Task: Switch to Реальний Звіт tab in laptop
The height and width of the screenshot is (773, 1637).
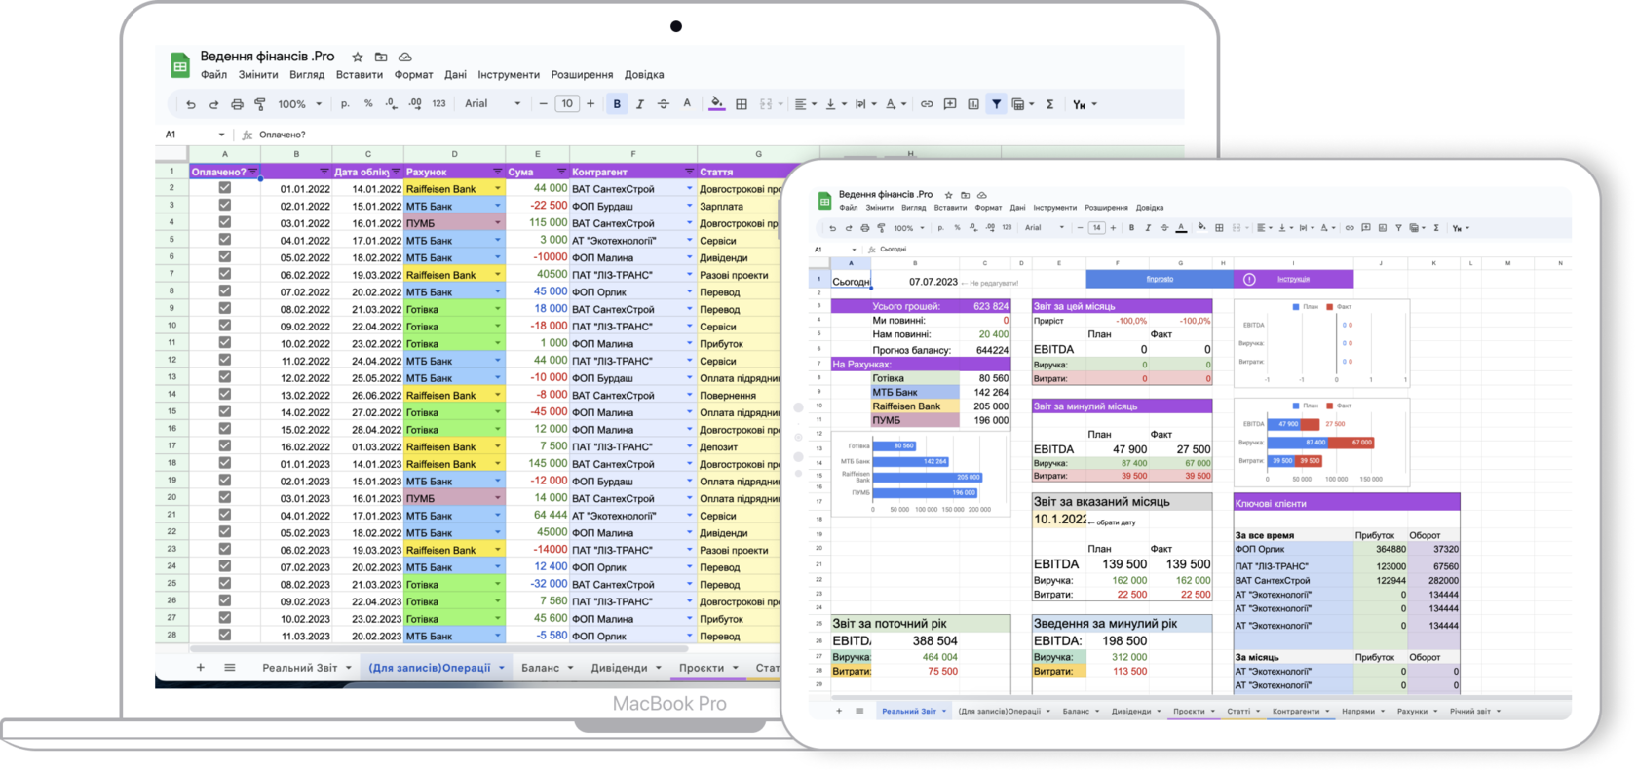Action: click(x=307, y=668)
